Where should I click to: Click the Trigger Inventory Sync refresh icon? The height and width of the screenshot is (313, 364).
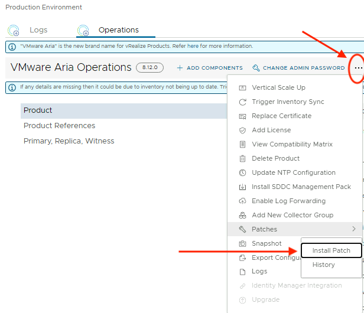242,102
